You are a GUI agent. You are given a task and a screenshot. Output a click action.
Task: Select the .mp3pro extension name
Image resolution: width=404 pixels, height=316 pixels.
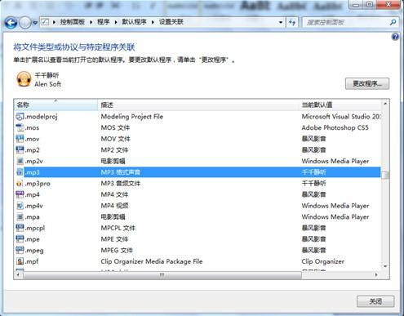tap(38, 184)
